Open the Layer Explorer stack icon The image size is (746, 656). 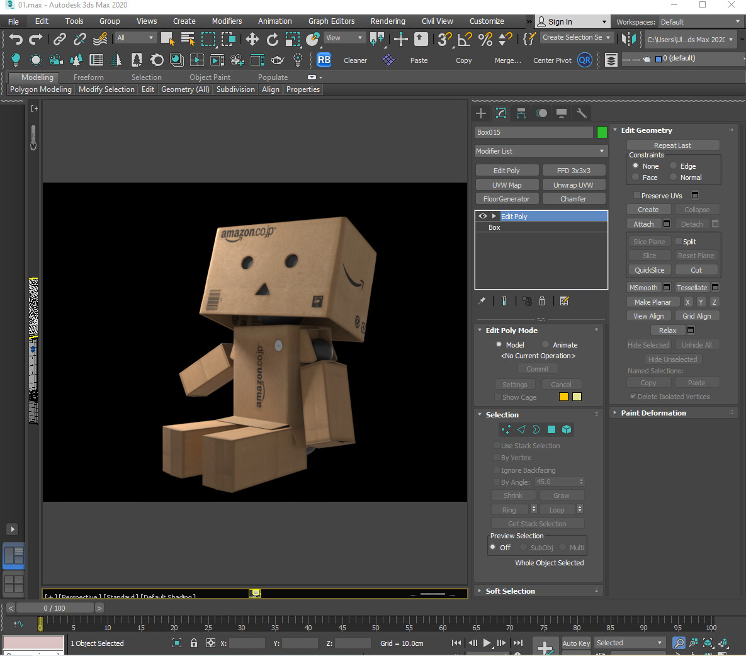pyautogui.click(x=611, y=60)
